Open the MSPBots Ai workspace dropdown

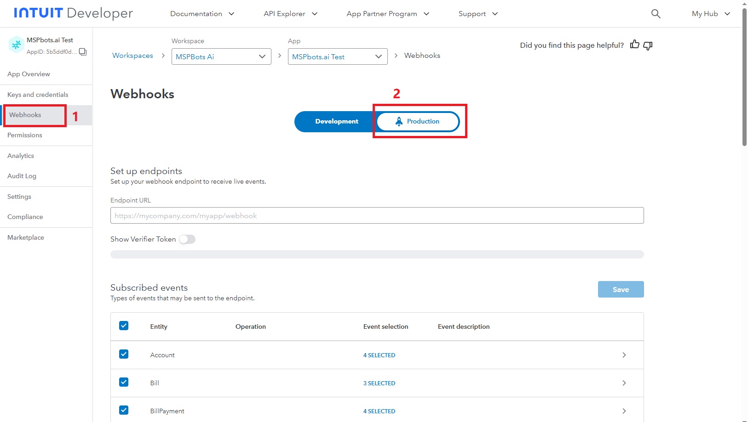point(221,56)
